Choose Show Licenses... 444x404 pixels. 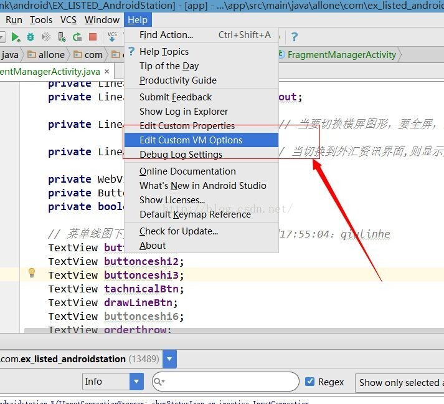201,200
